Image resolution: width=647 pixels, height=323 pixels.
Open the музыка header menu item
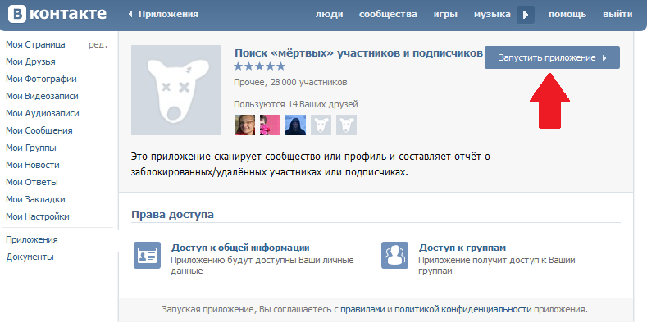click(x=492, y=15)
